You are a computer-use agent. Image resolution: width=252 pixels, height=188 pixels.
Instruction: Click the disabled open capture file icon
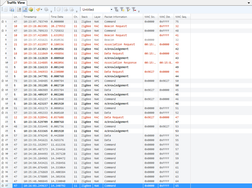click(x=6, y=9)
